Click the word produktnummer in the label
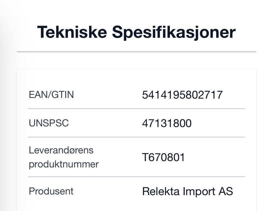Image resolution: width=273 pixels, height=211 pixels. [x=64, y=164]
